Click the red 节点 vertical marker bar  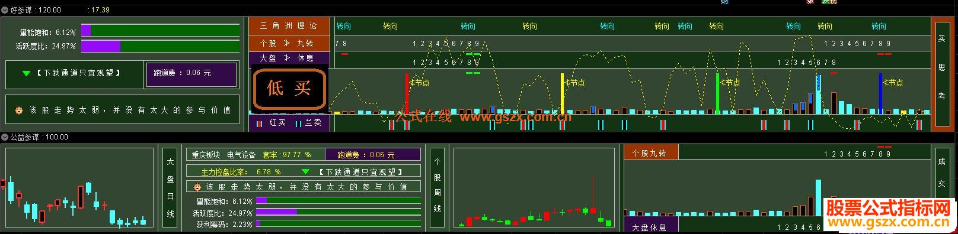407,93
